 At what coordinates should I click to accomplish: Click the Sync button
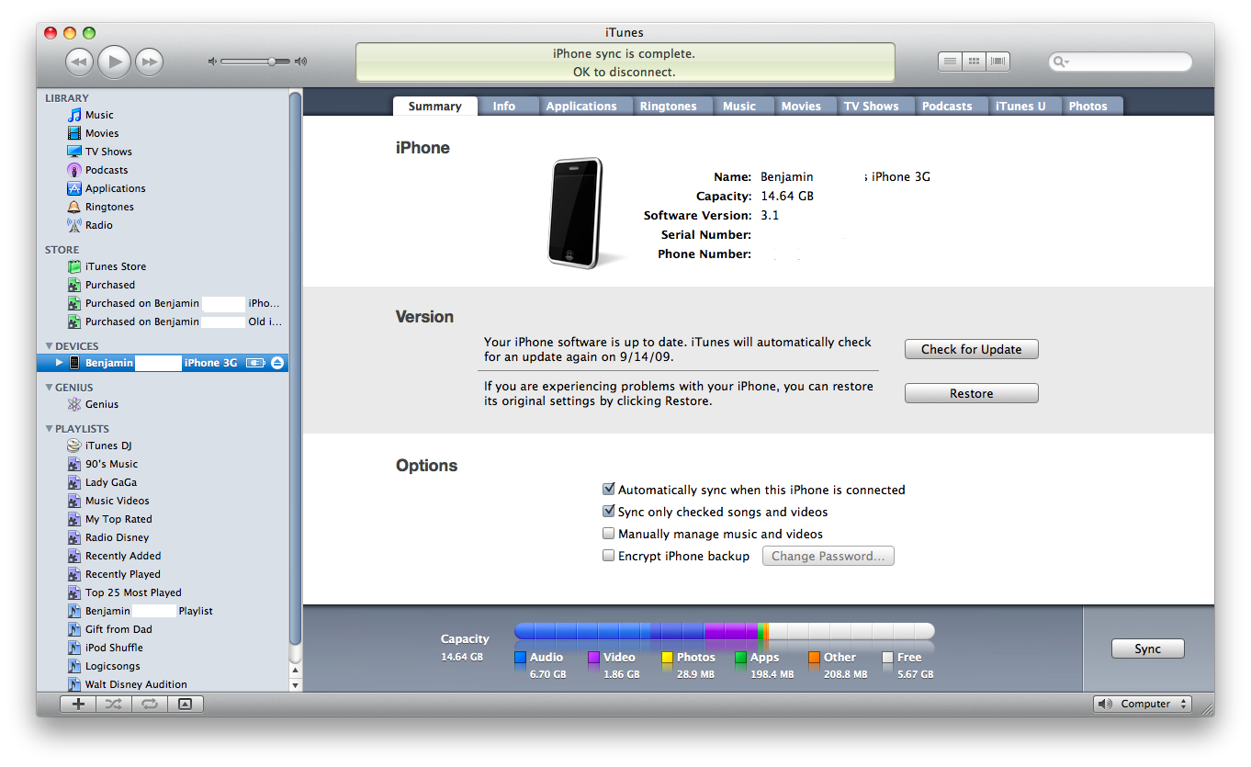(1148, 649)
